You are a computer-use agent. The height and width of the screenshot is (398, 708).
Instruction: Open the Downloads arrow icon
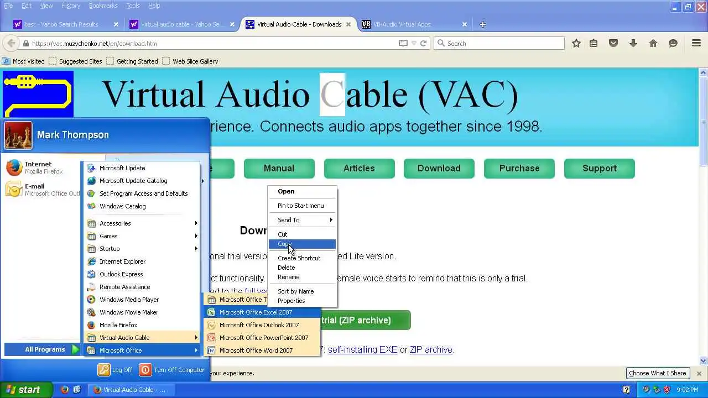pyautogui.click(x=633, y=43)
